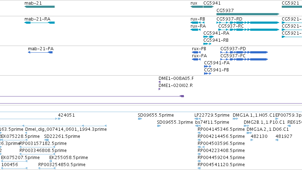Click the LP22729.5prime EST label
Viewport: 302px width, 170px height.
coord(212,115)
